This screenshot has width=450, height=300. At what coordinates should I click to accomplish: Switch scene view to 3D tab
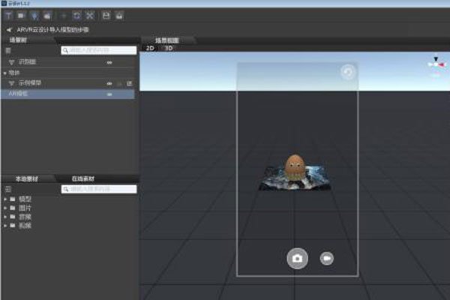point(169,46)
